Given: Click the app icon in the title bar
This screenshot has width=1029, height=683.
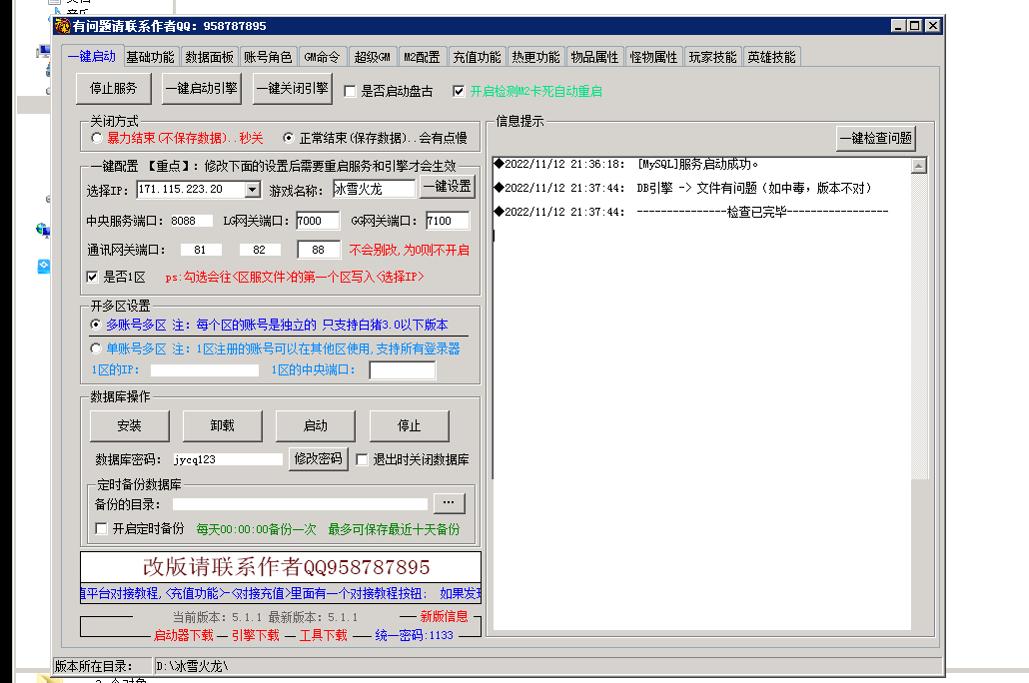Looking at the screenshot, I should (x=62, y=26).
